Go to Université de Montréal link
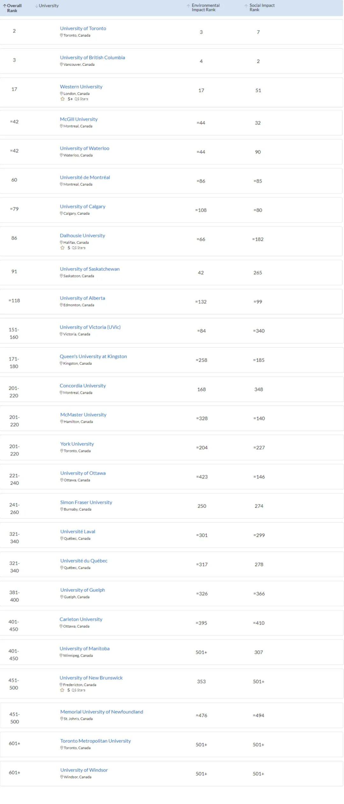 coord(85,177)
